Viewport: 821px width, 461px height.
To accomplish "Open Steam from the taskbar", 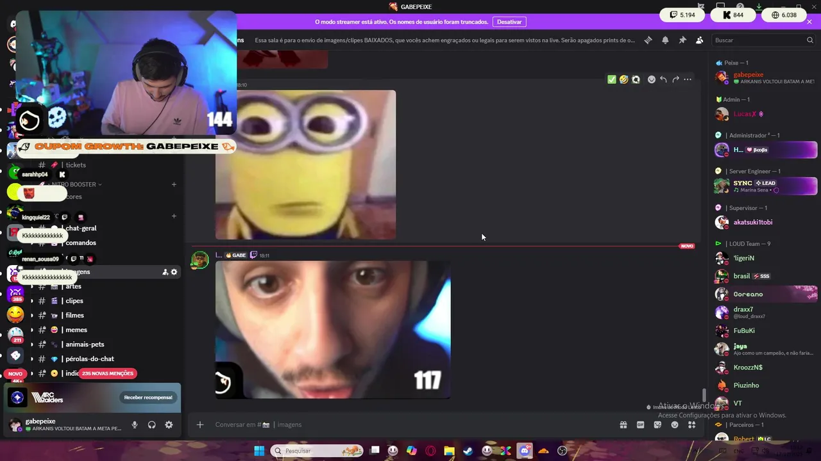I will click(468, 451).
